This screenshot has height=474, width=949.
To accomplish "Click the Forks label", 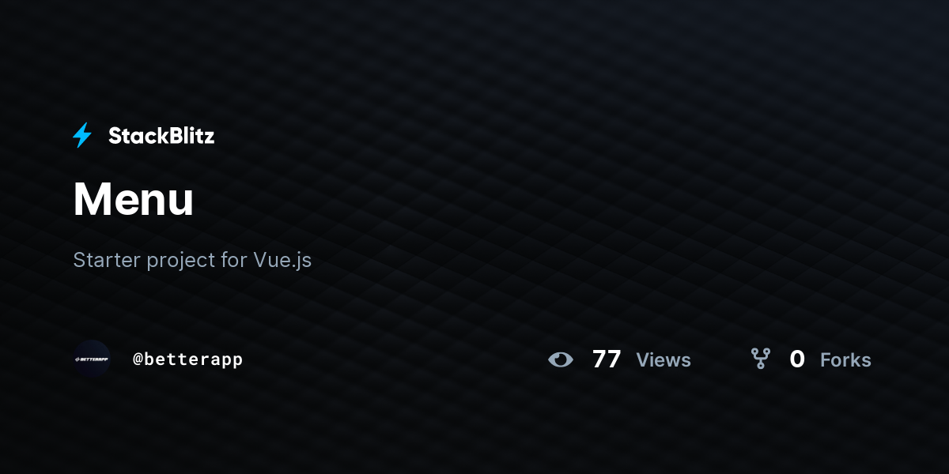I will (x=845, y=360).
